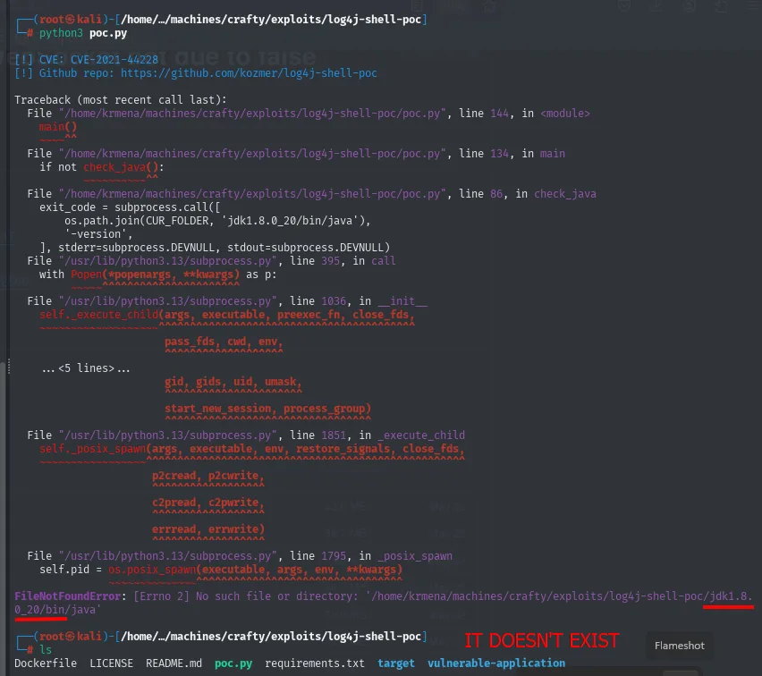Click 'start_new_session, process_group)' line
The height and width of the screenshot is (676, 762).
tap(267, 409)
